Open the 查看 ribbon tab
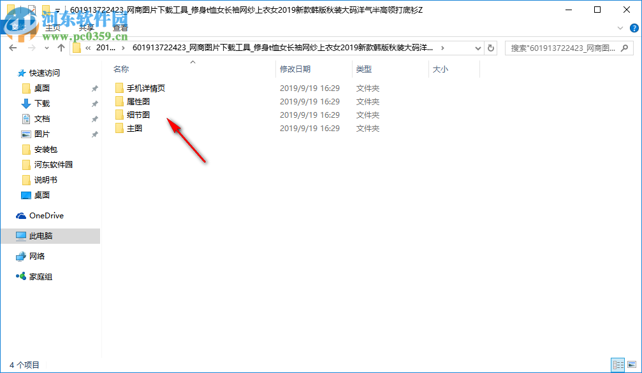 (x=120, y=27)
